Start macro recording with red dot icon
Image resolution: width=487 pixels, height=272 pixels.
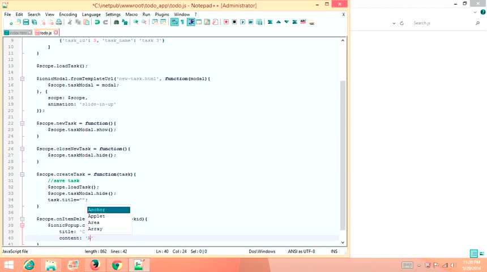(x=226, y=22)
